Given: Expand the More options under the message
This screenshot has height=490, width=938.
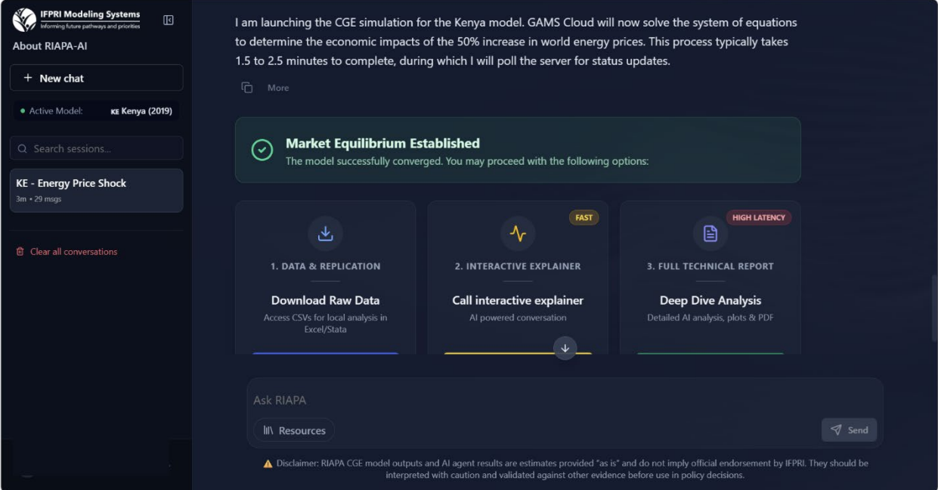Looking at the screenshot, I should pos(278,88).
